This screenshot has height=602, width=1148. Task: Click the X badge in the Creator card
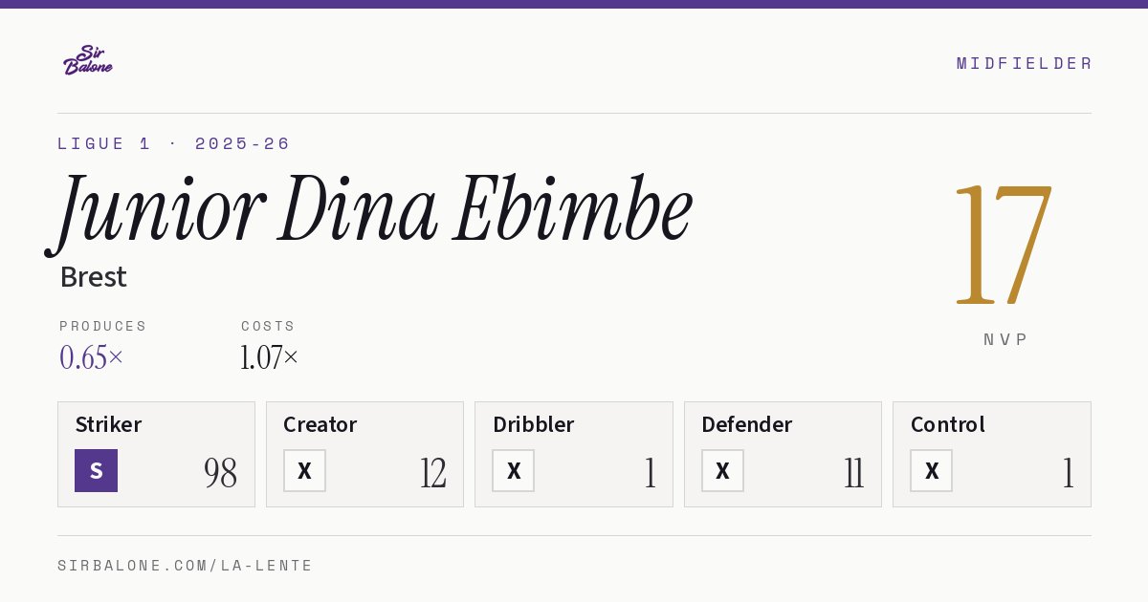click(304, 470)
